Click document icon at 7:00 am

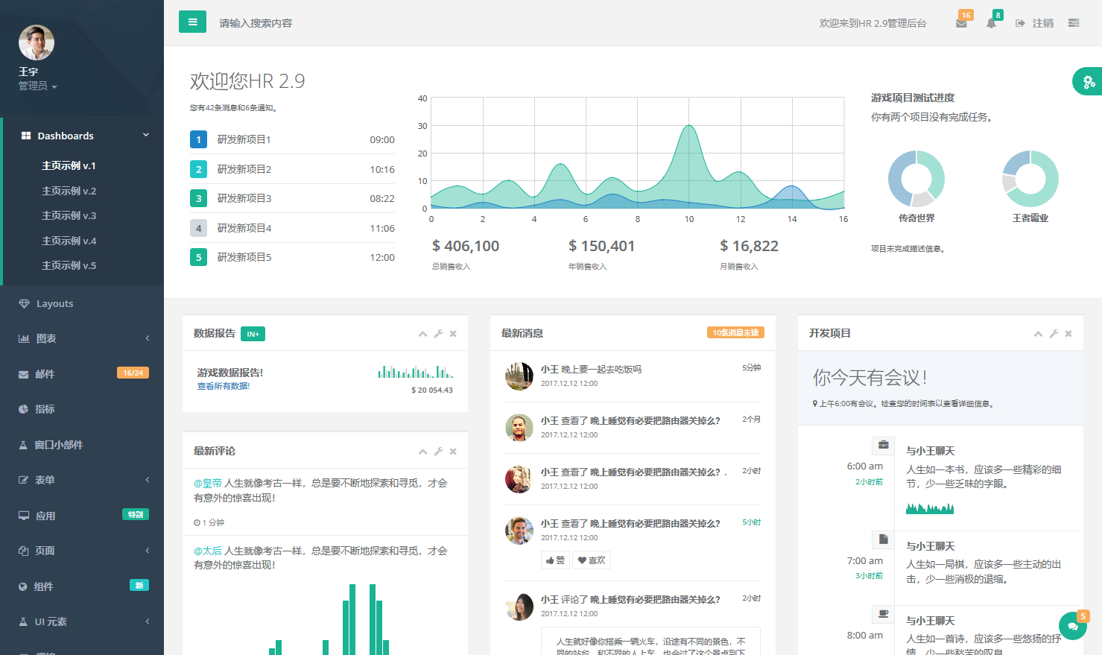(x=883, y=539)
